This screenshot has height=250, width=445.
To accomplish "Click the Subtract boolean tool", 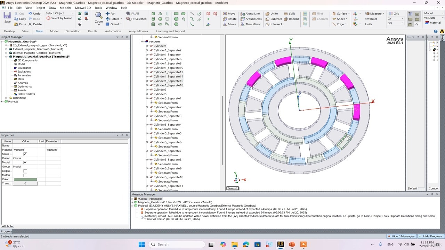I will [x=274, y=19].
